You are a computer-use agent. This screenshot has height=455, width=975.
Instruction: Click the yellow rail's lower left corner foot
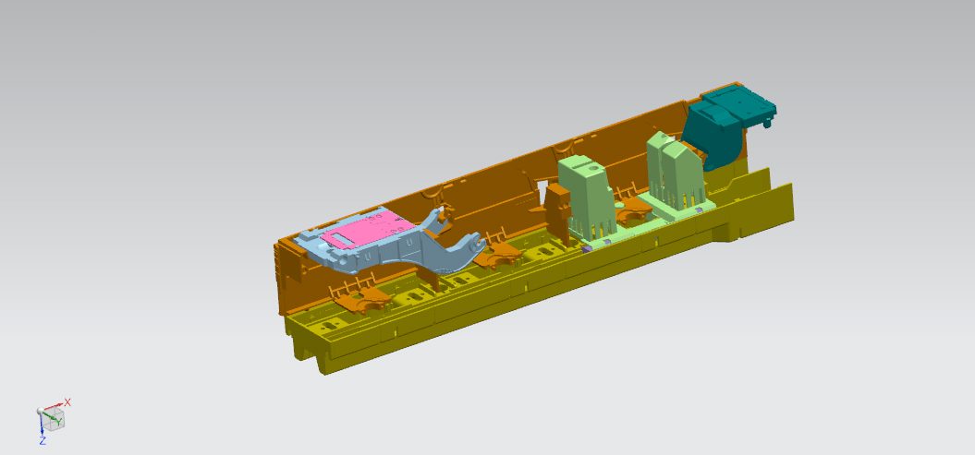(307, 351)
